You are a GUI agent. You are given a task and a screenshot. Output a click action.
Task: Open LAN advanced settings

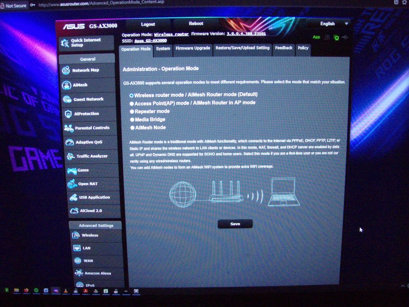(x=97, y=248)
